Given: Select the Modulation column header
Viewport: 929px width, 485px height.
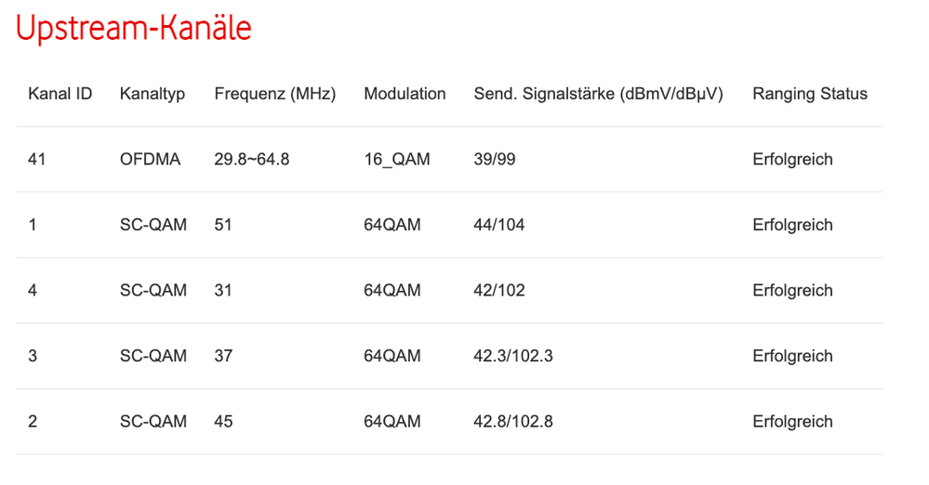Looking at the screenshot, I should click(405, 94).
